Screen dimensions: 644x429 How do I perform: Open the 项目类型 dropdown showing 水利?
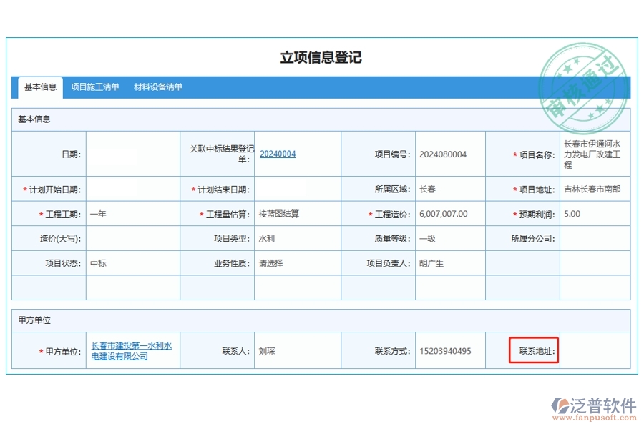tap(298, 238)
